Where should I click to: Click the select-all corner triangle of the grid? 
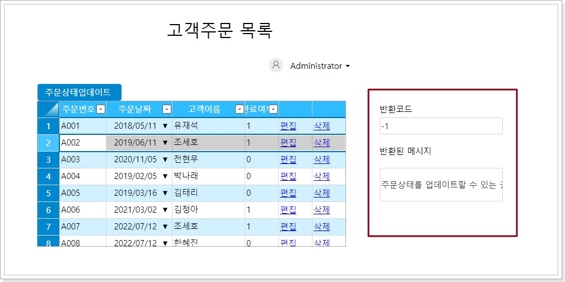click(x=49, y=109)
